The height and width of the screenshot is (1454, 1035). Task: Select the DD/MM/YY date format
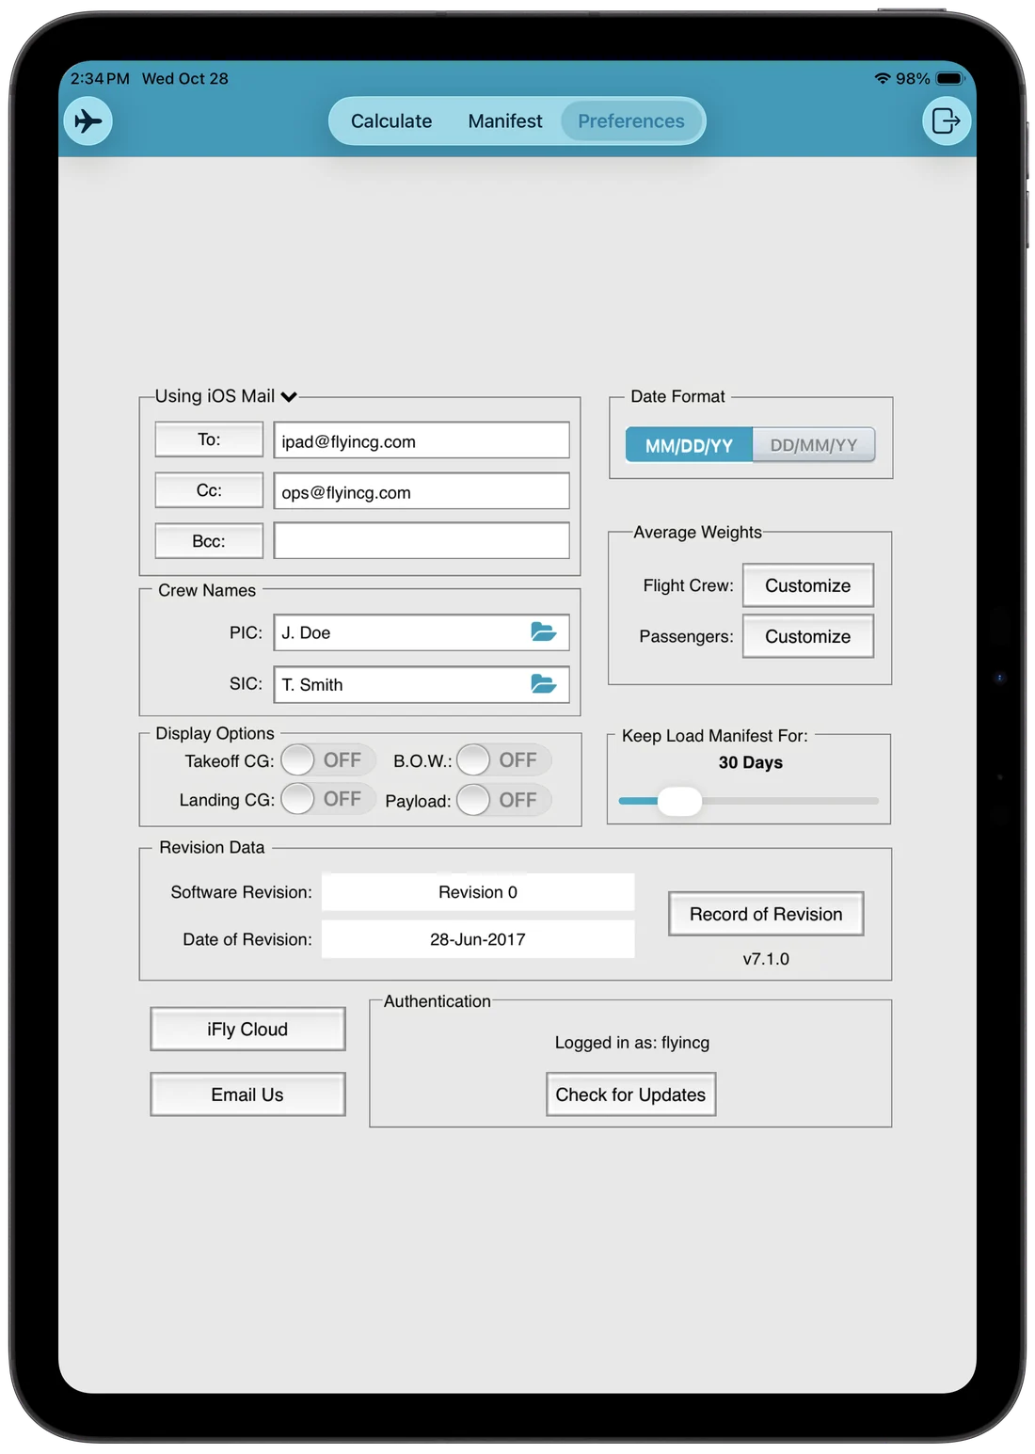[x=814, y=445]
